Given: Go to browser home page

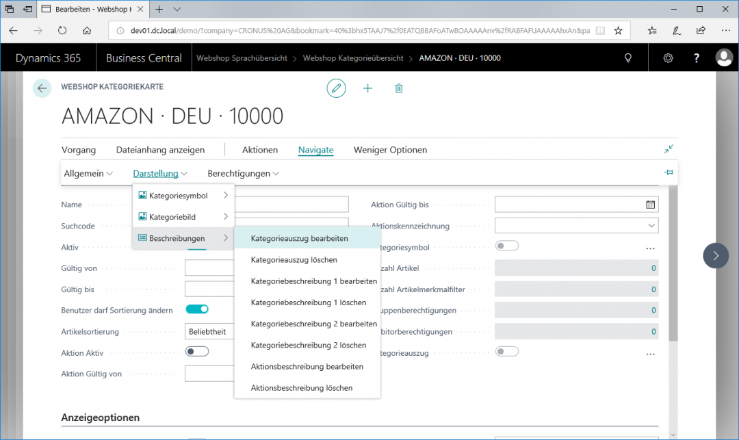Looking at the screenshot, I should [87, 31].
